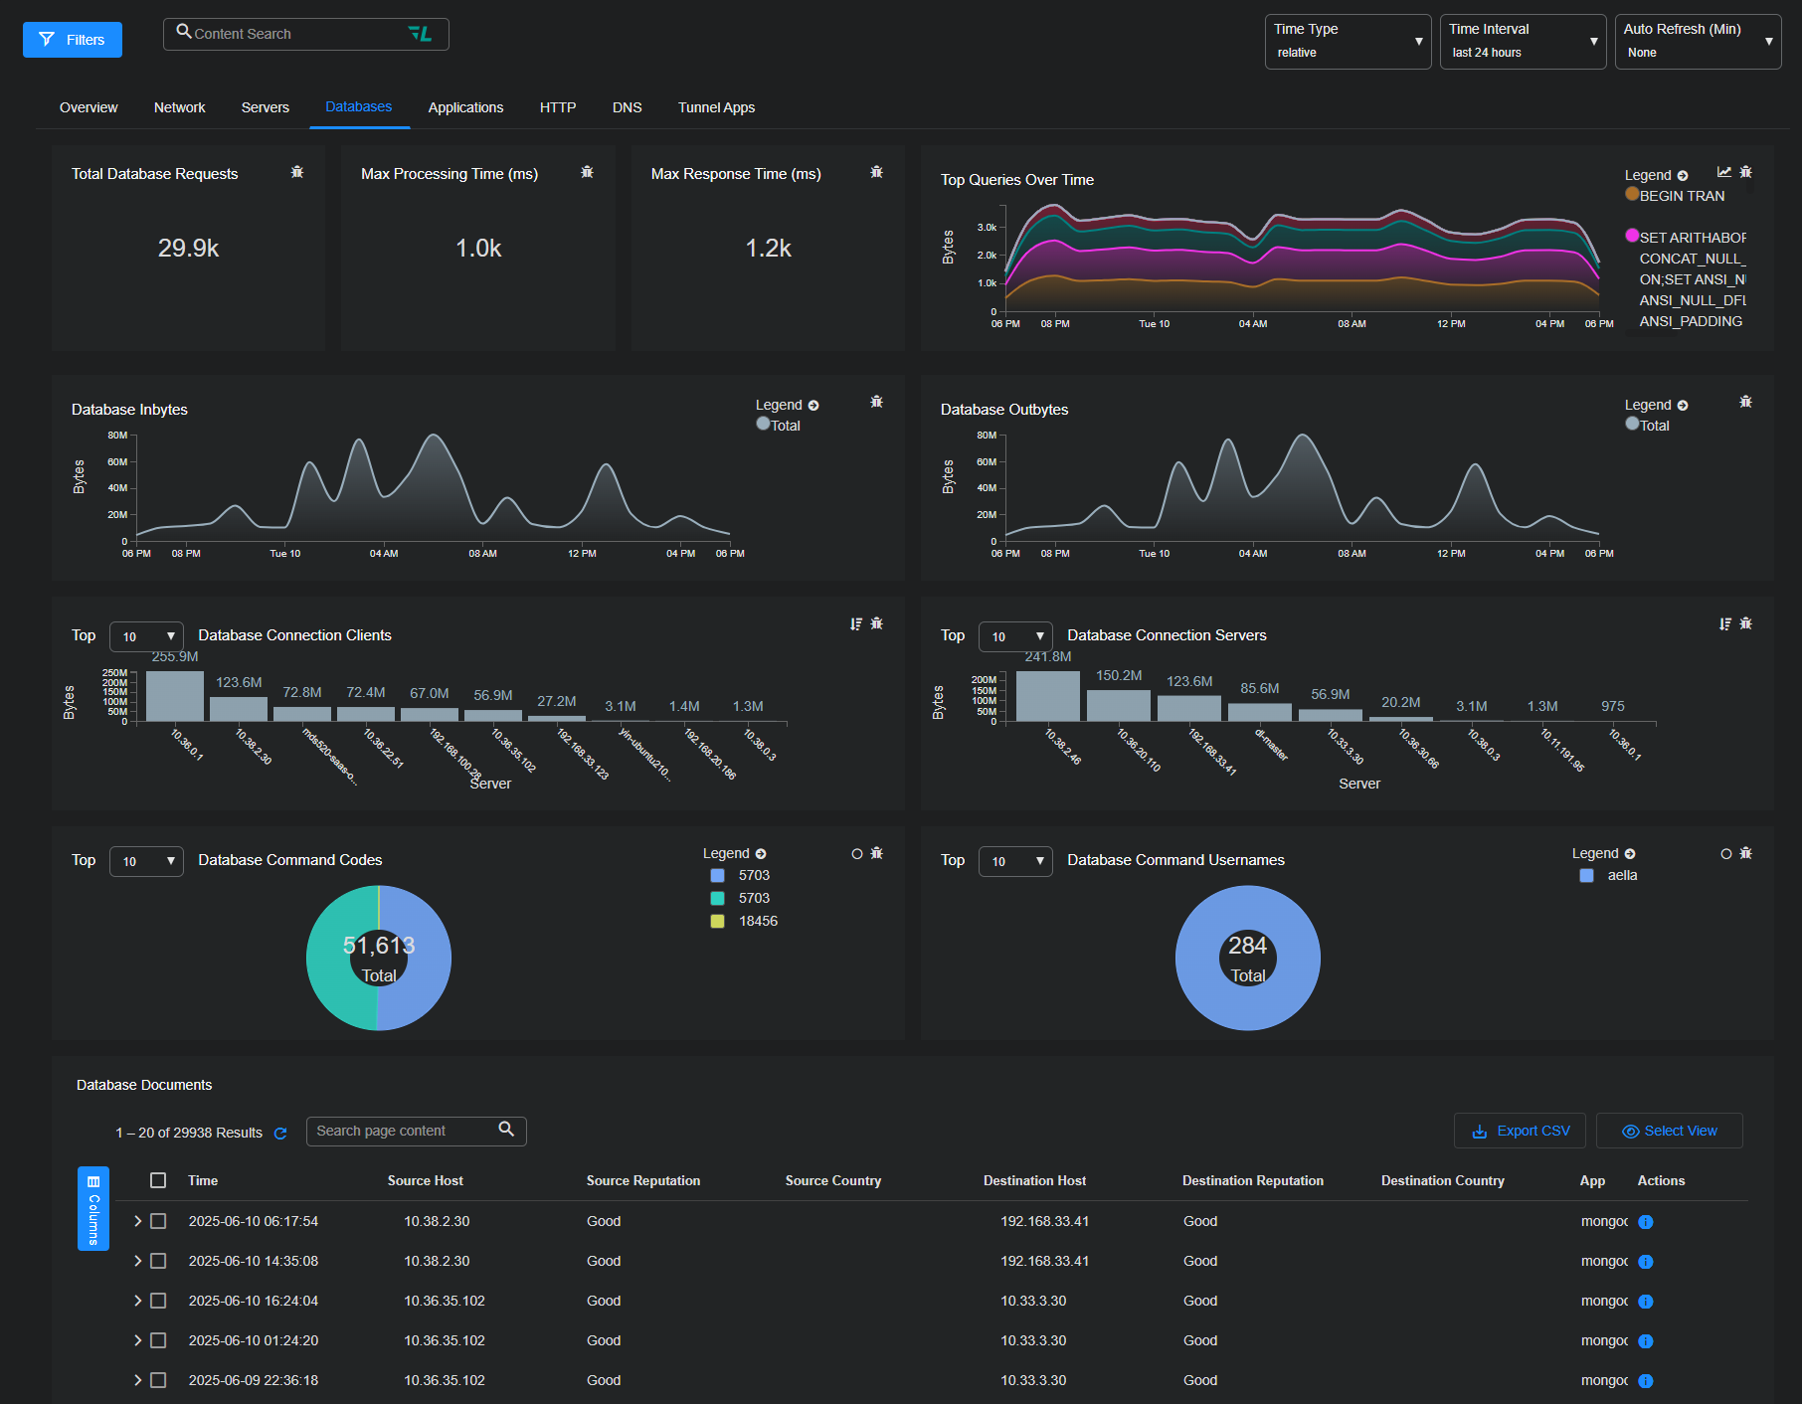Click the refresh icon beside results count

tap(280, 1134)
